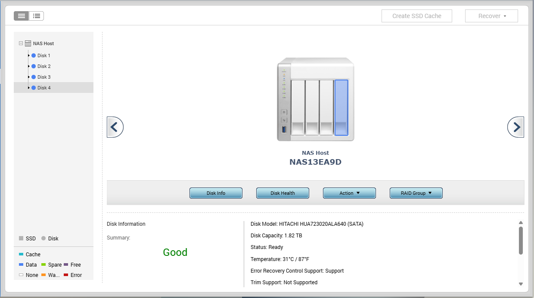Image resolution: width=534 pixels, height=298 pixels.
Task: Click Trim Support: Not Supported line
Action: click(284, 283)
